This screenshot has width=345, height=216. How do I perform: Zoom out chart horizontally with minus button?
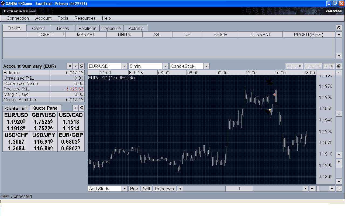(312, 189)
